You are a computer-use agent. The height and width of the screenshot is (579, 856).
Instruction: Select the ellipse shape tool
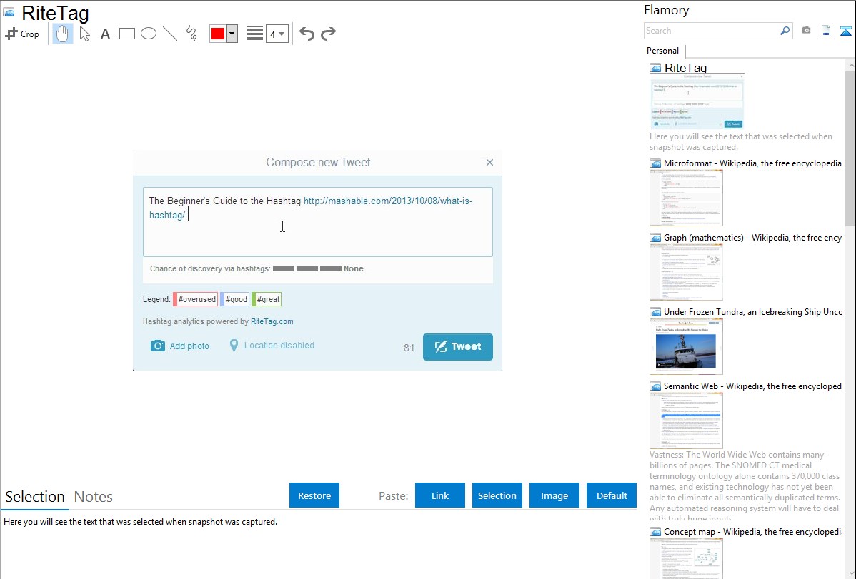click(x=149, y=34)
